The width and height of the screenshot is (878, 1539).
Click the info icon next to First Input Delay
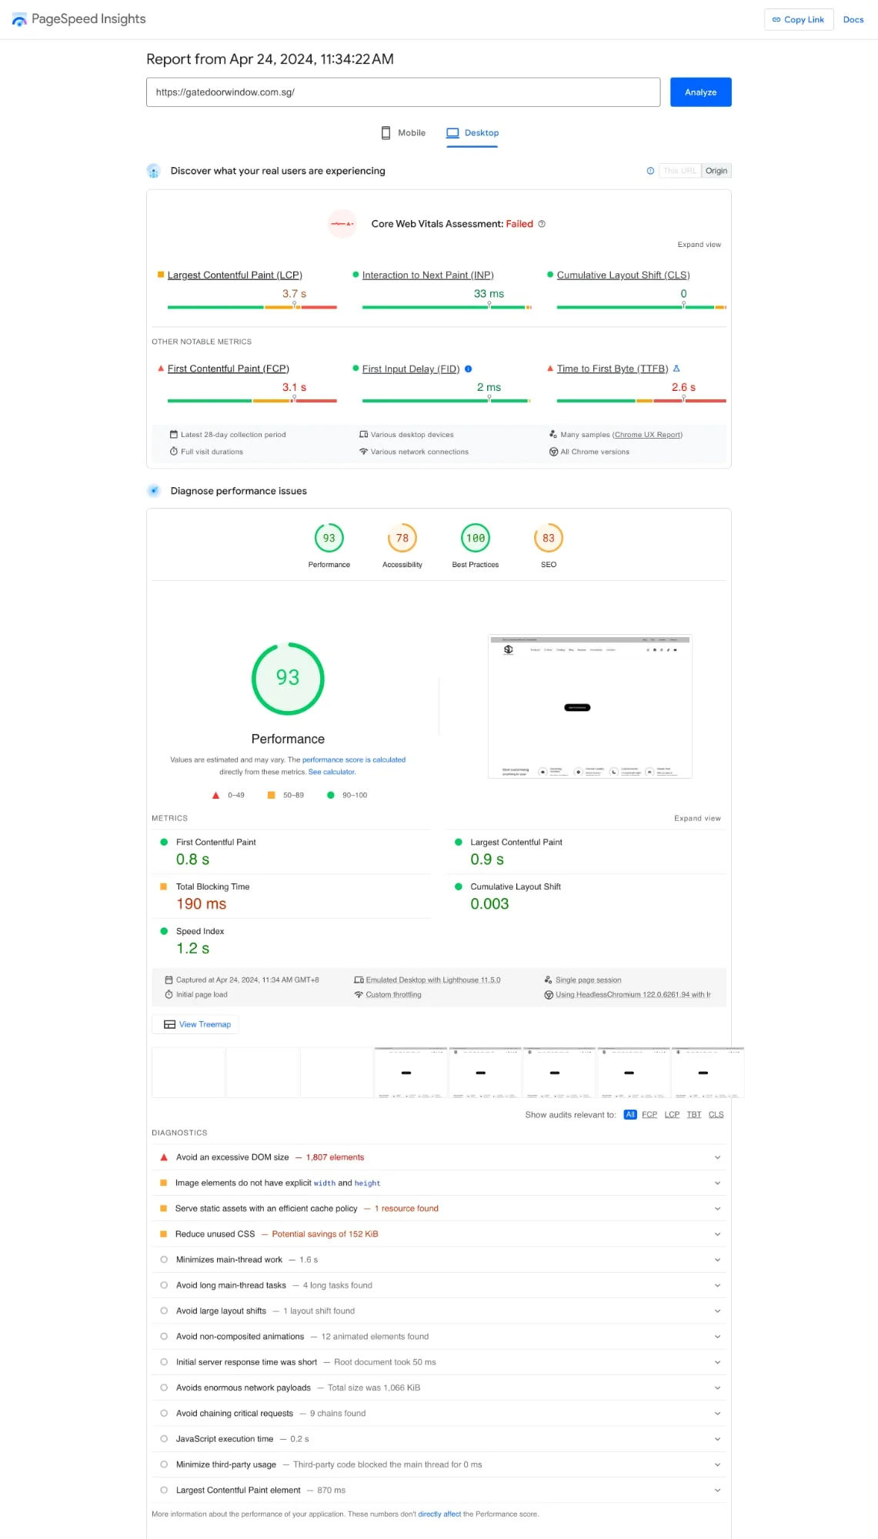468,369
